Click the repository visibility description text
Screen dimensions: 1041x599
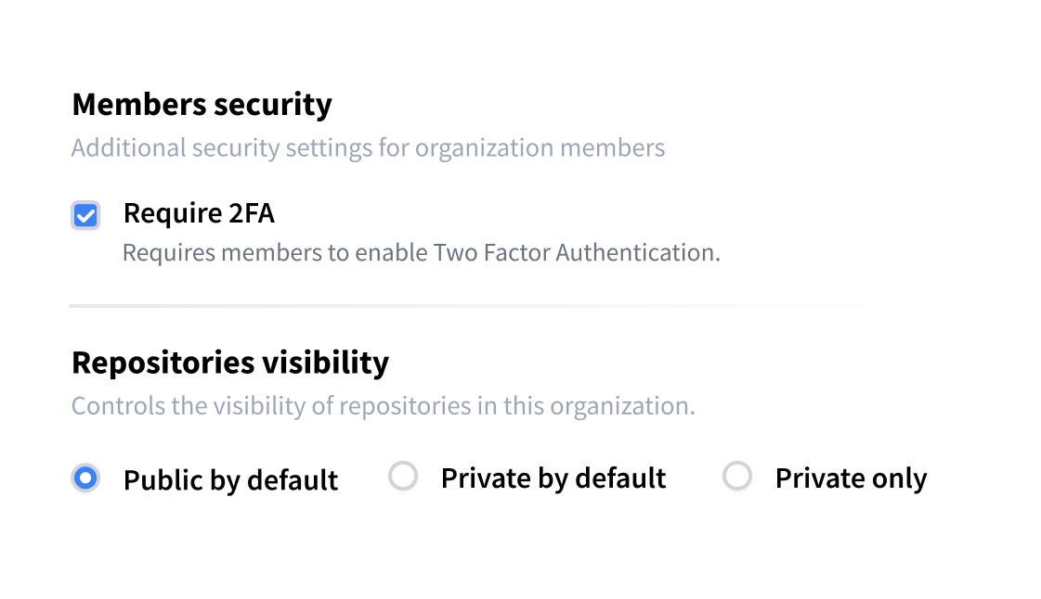pos(384,405)
